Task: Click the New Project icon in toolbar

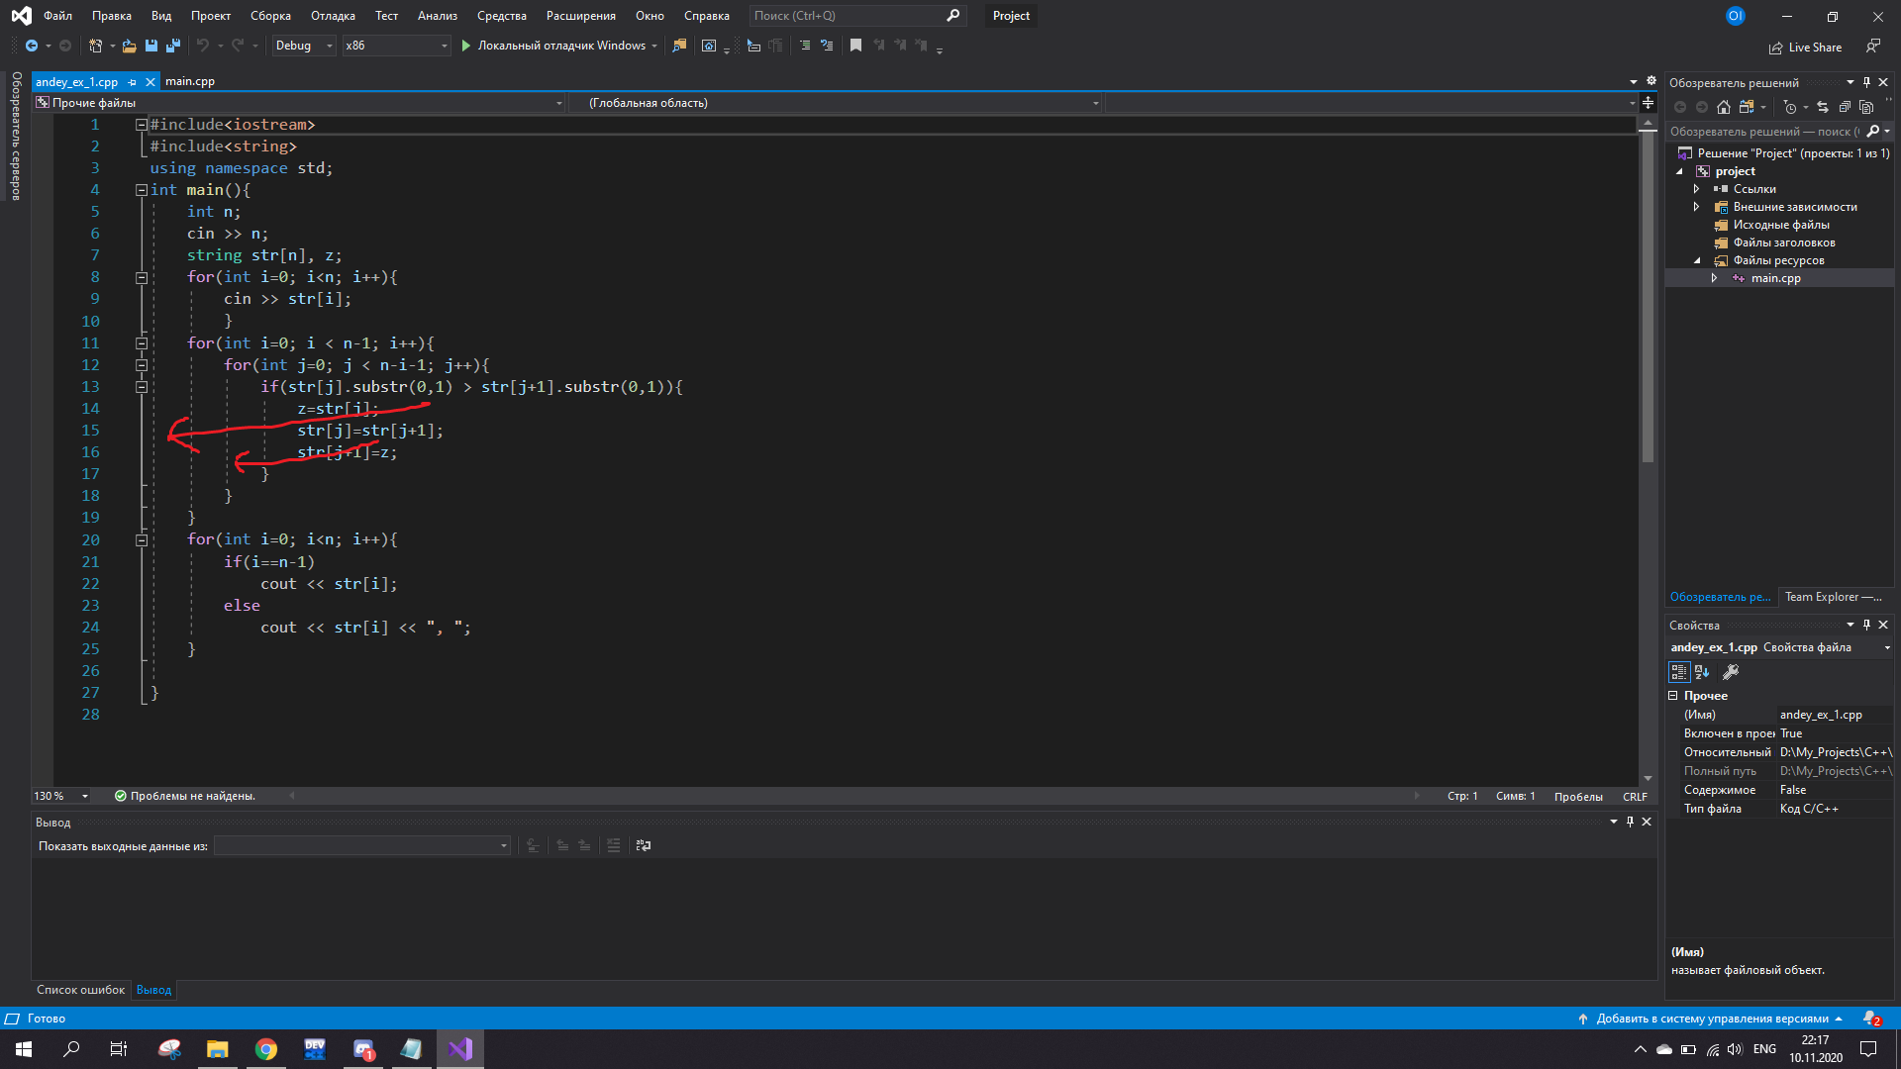Action: pyautogui.click(x=95, y=46)
